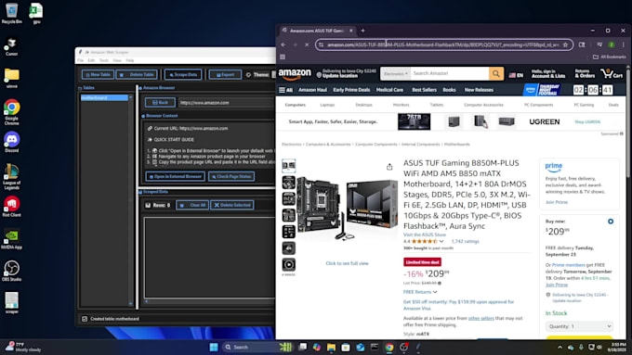The width and height of the screenshot is (632, 355).
Task: Click Scrape Data in the scraper toolbar
Action: click(183, 74)
